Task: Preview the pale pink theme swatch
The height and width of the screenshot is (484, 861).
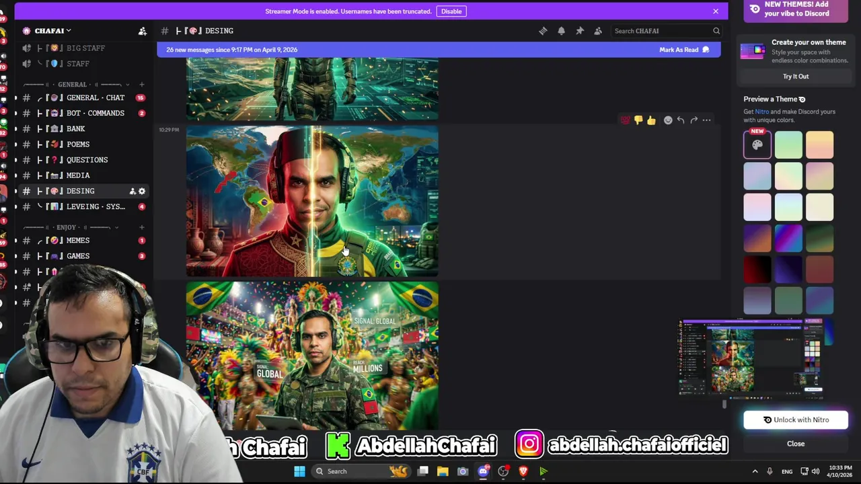Action: coord(757,206)
